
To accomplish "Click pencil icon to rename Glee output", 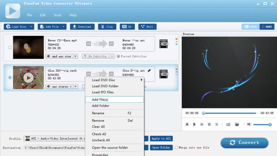I will tap(149, 71).
